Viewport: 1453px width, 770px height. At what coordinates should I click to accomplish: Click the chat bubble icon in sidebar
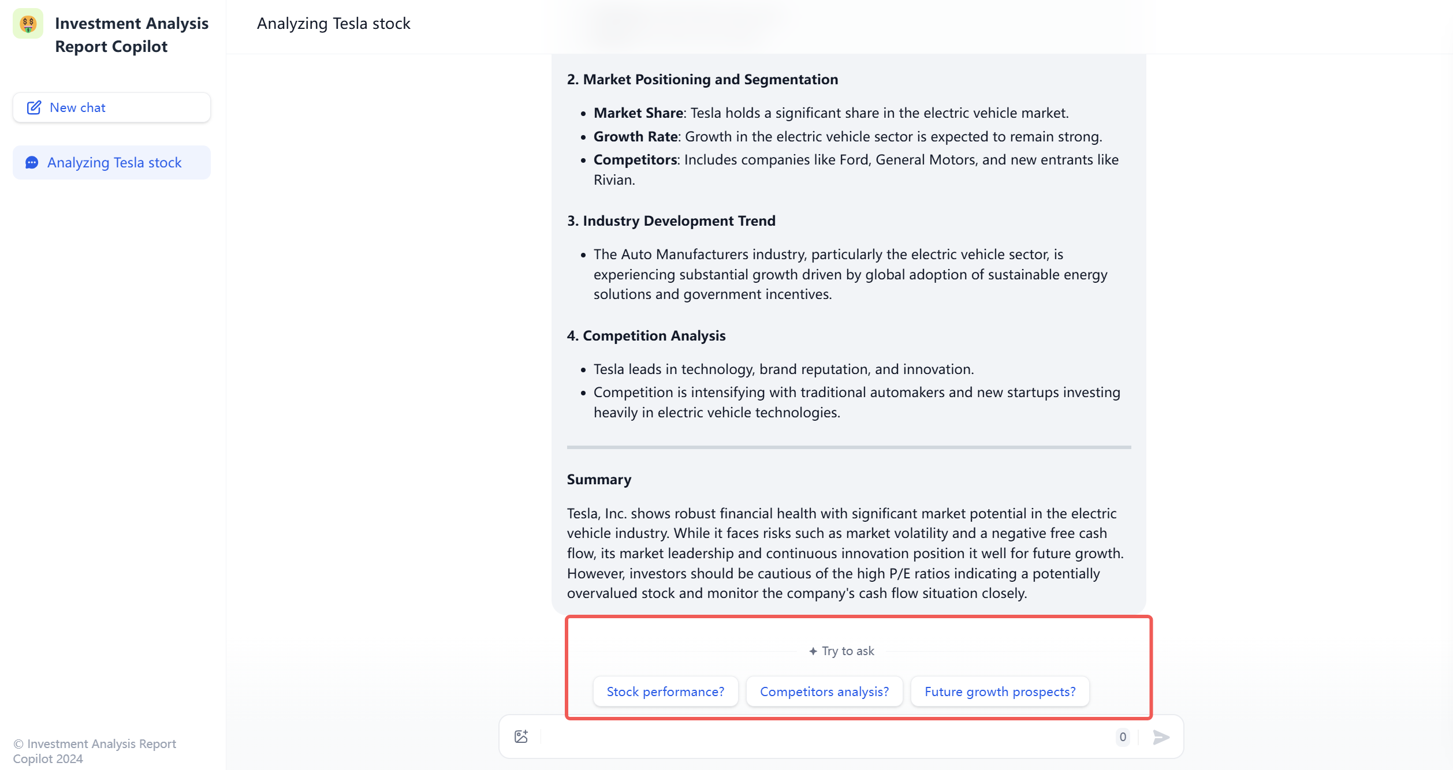pyautogui.click(x=32, y=163)
